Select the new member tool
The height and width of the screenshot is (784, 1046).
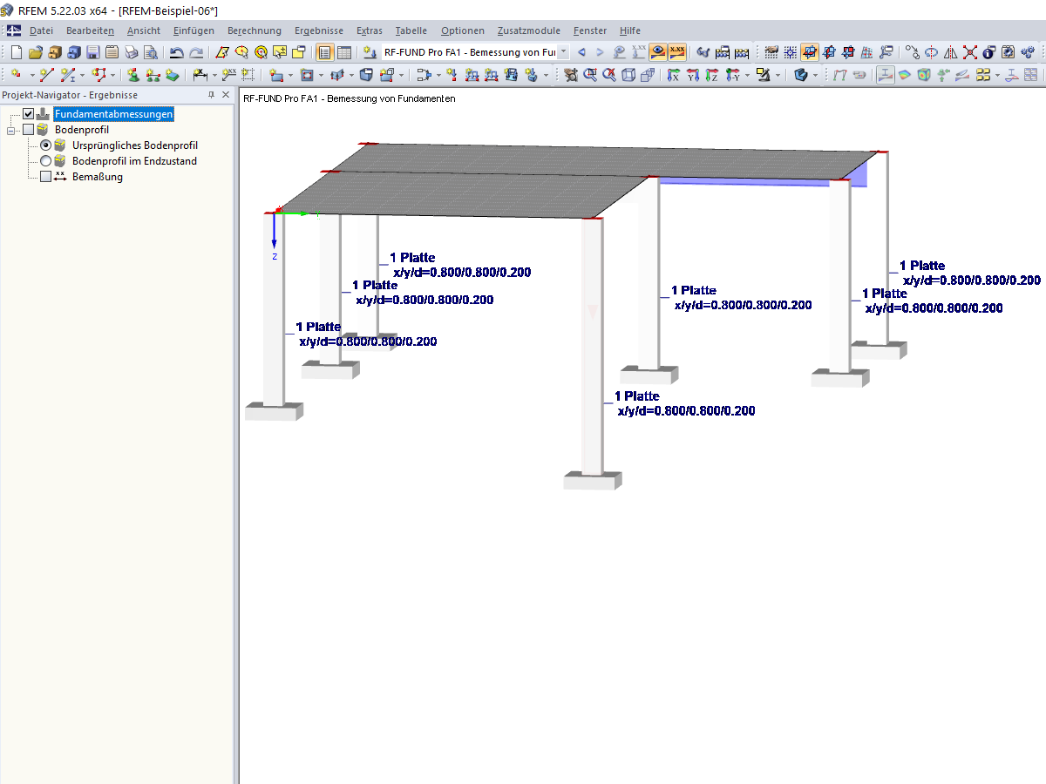pos(67,75)
